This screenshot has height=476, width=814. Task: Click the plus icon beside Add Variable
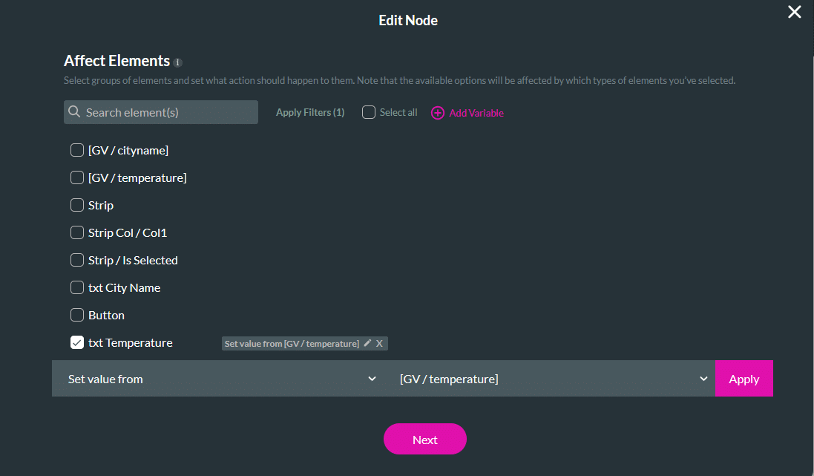point(436,112)
